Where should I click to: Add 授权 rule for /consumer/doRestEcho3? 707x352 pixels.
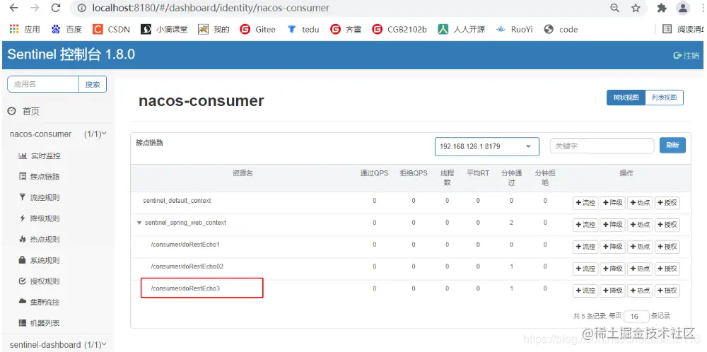click(x=667, y=291)
